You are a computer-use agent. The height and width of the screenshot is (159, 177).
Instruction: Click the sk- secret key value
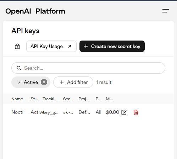pyautogui.click(x=68, y=112)
